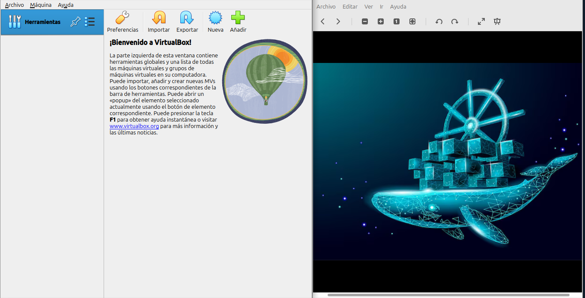585x298 pixels.
Task: Click the ¡Bienvenido a VirtualBox! heading
Action: [150, 42]
